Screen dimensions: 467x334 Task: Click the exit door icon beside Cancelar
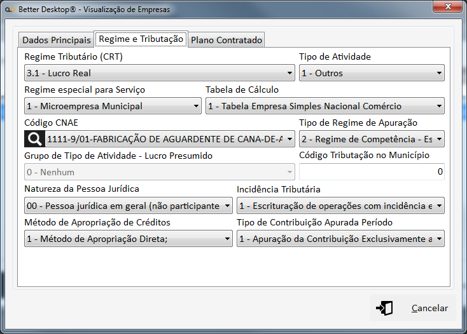pos(384,308)
